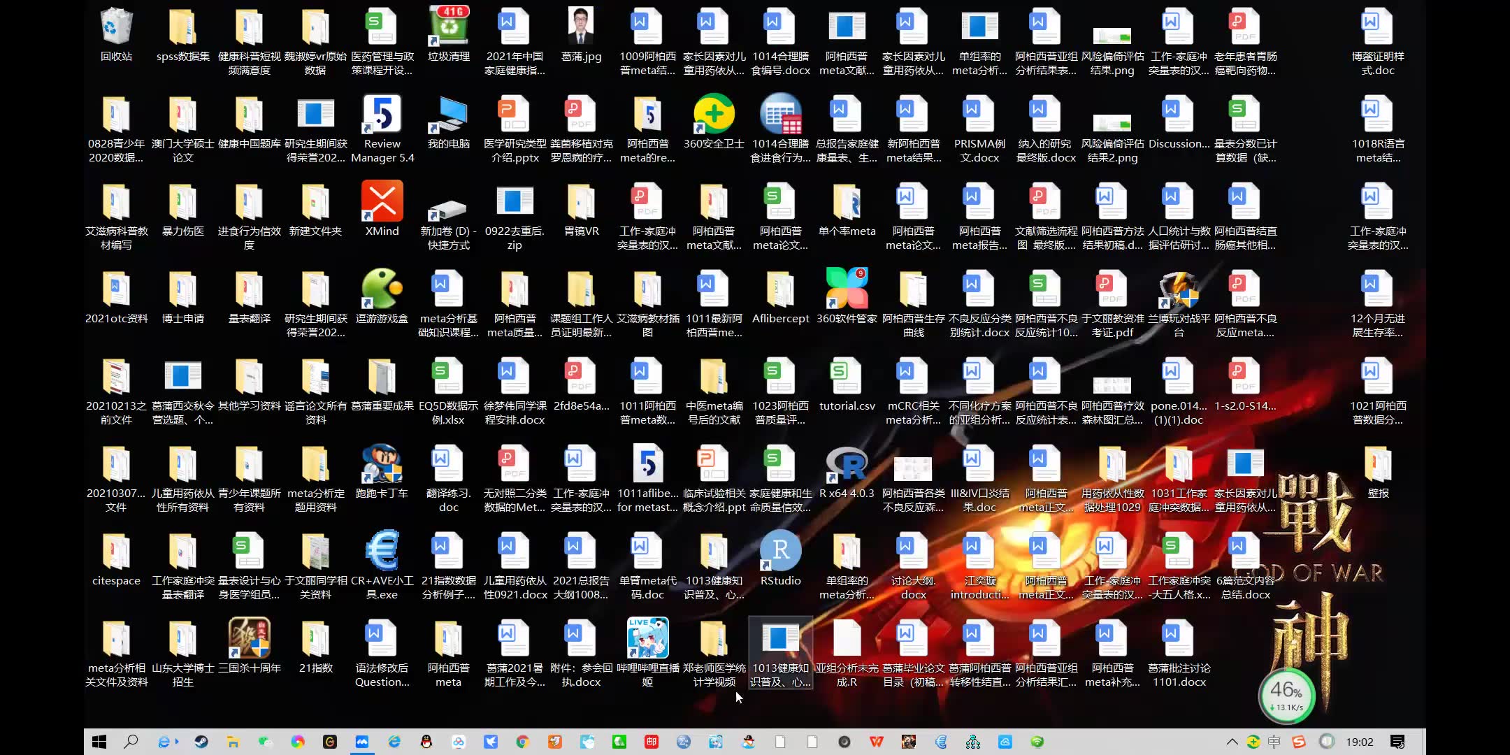Open 2fd8e54a... PDF file
The height and width of the screenshot is (755, 1510).
(x=581, y=384)
